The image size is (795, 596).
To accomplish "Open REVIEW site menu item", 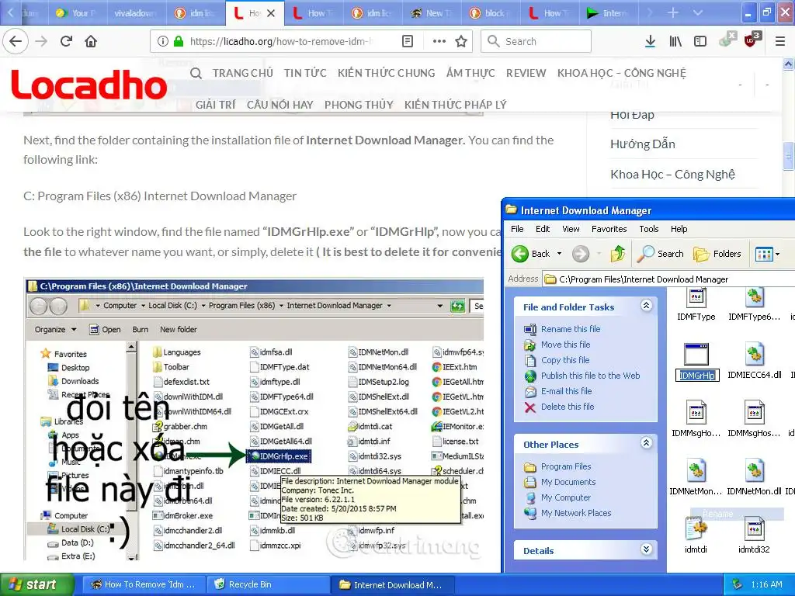I will (526, 73).
